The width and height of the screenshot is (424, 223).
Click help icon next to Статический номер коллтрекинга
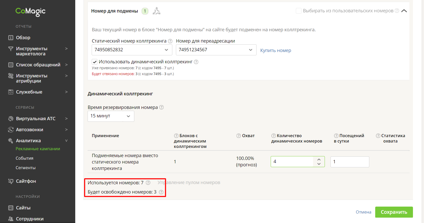pos(170,41)
